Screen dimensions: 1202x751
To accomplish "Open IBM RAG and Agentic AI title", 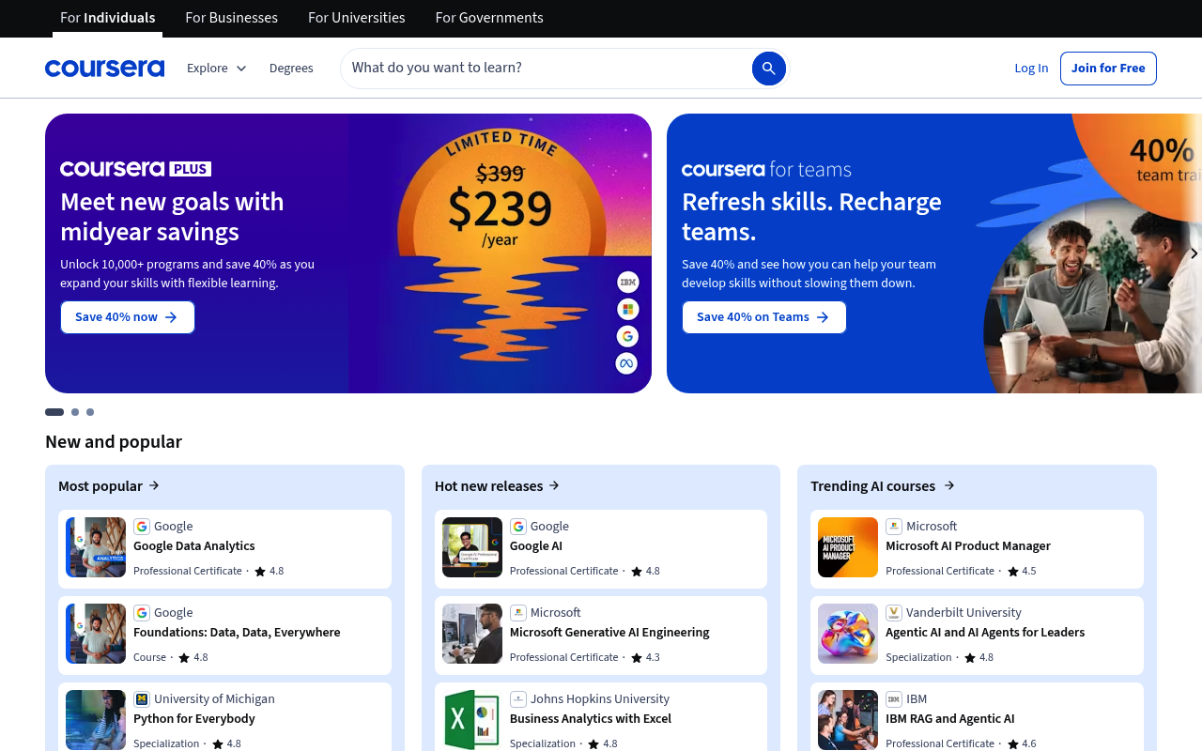I will [950, 719].
